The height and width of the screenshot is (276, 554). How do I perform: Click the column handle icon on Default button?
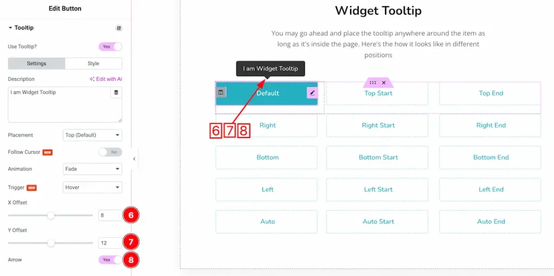(x=221, y=93)
